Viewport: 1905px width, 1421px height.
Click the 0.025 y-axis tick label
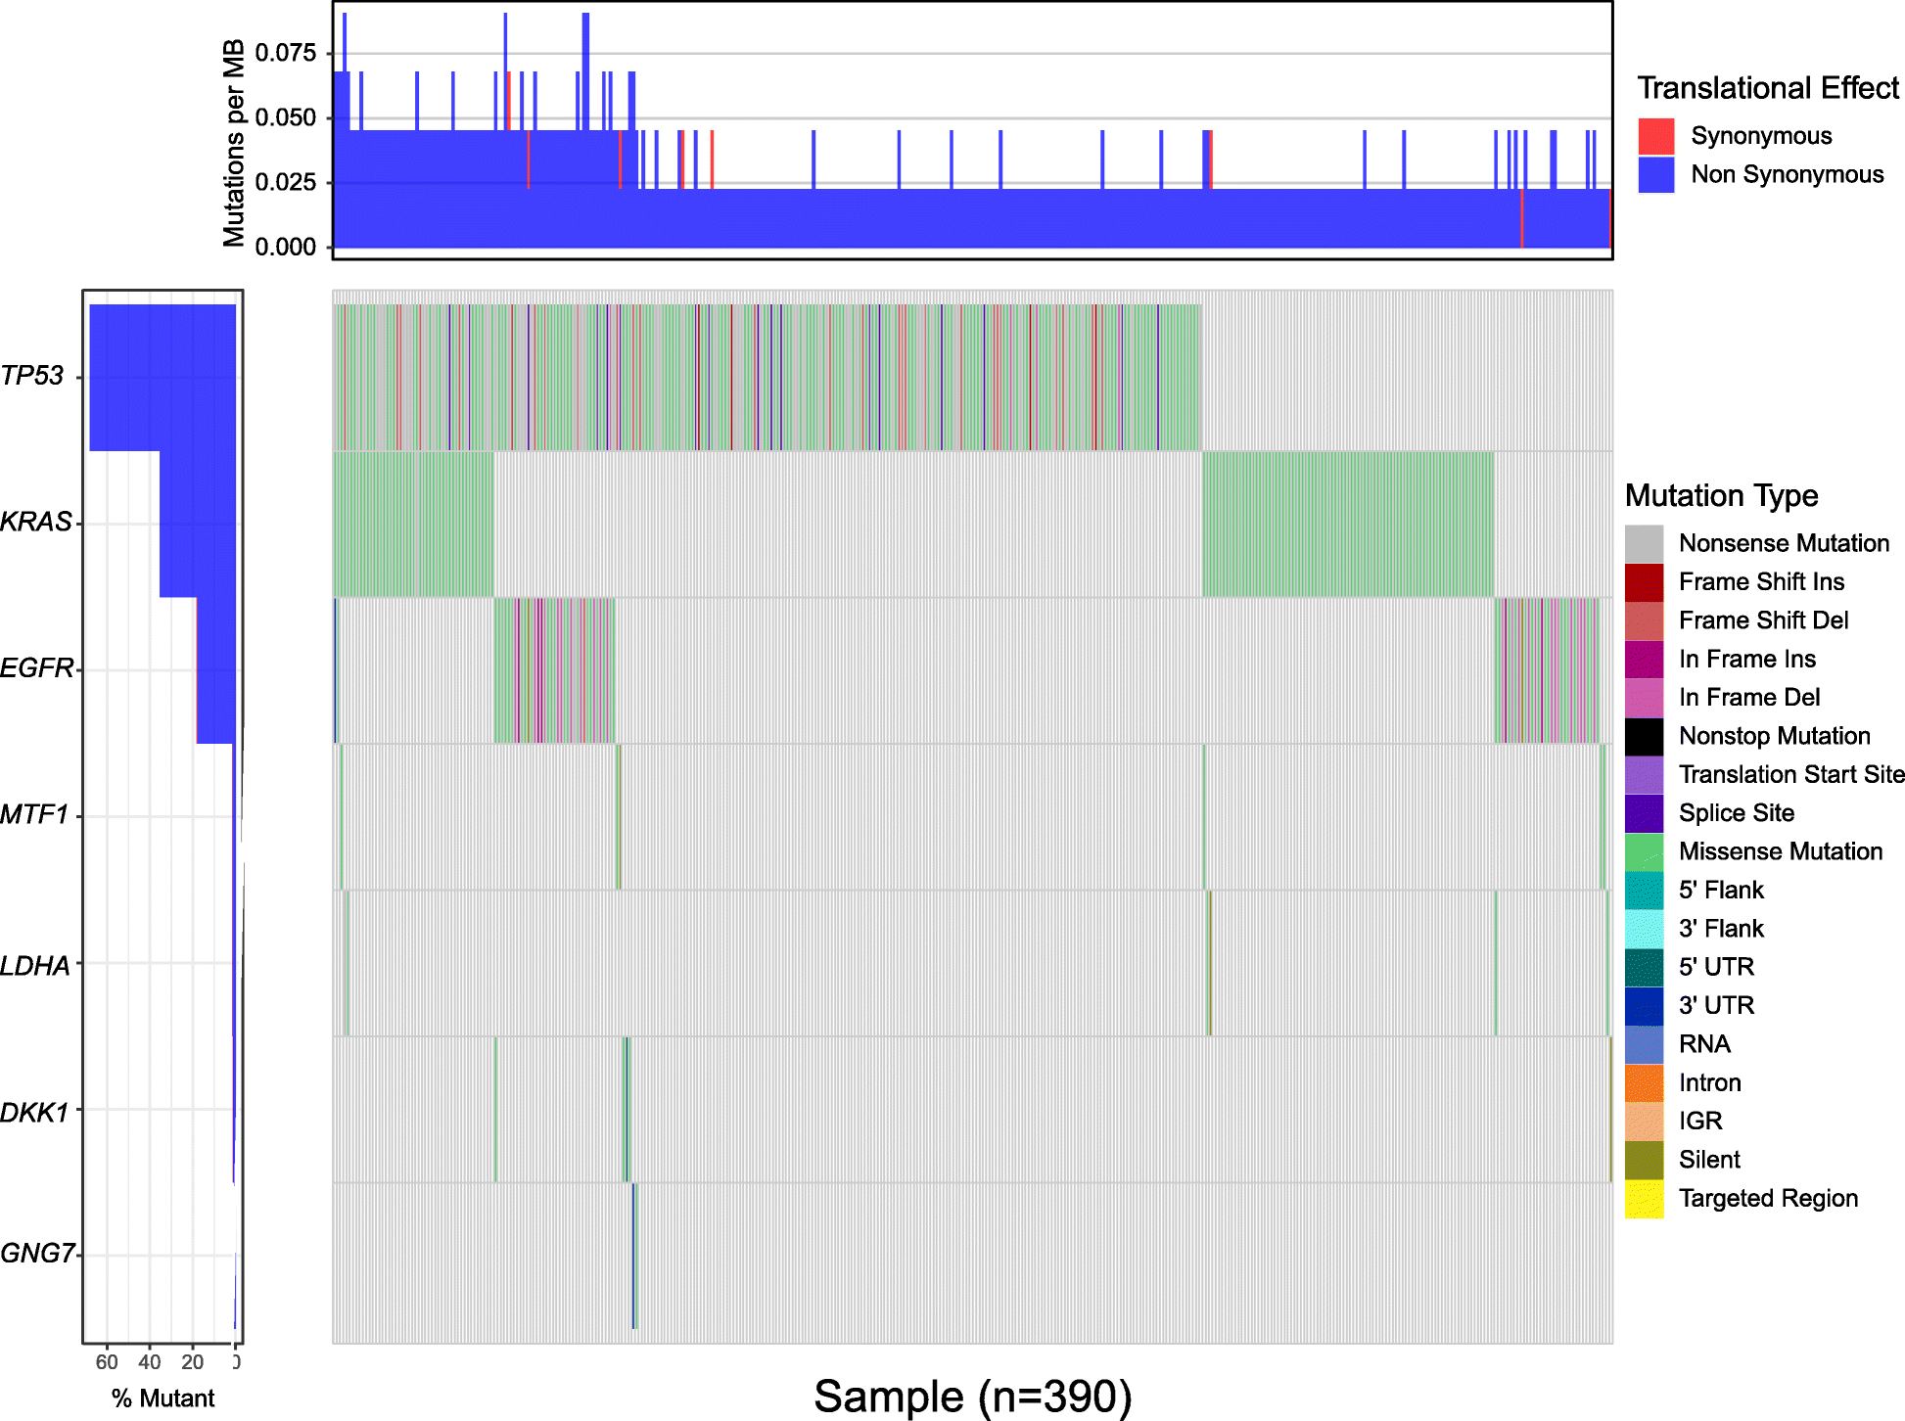tap(286, 182)
